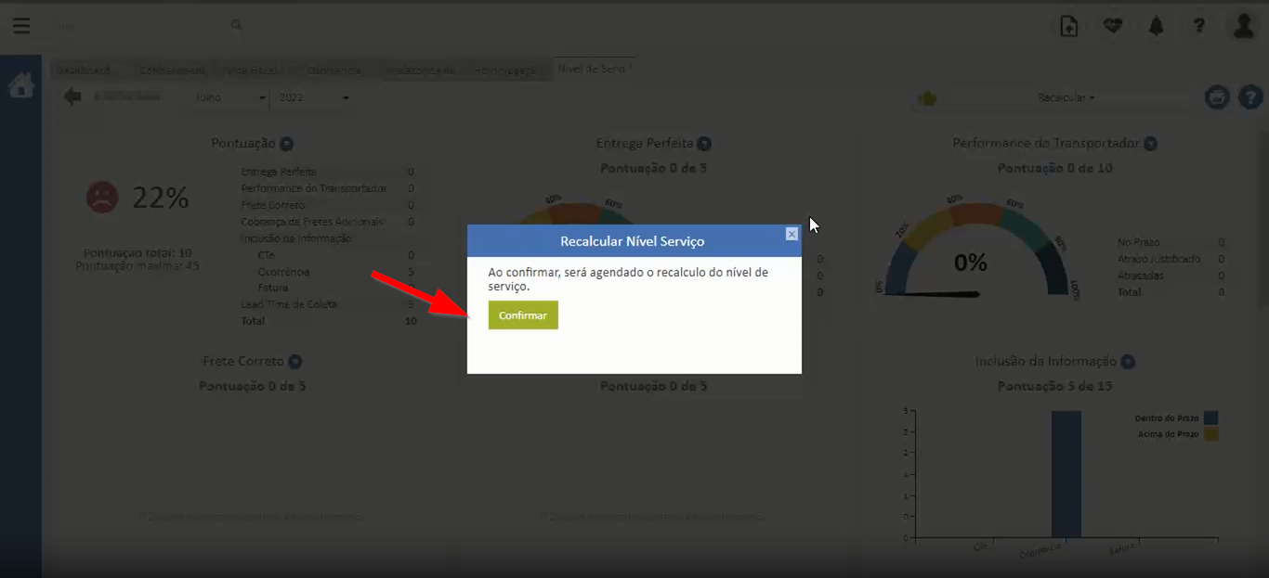Select the printer icon near Recalcular
Image resolution: width=1269 pixels, height=578 pixels.
tap(1216, 96)
